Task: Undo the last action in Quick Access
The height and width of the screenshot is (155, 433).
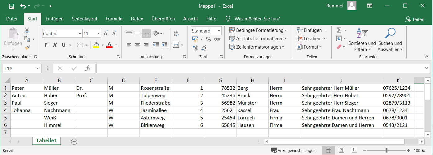Action: [23, 6]
